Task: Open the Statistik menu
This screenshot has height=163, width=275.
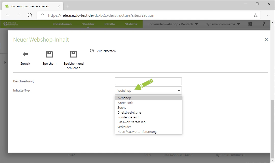Action: click(131, 24)
